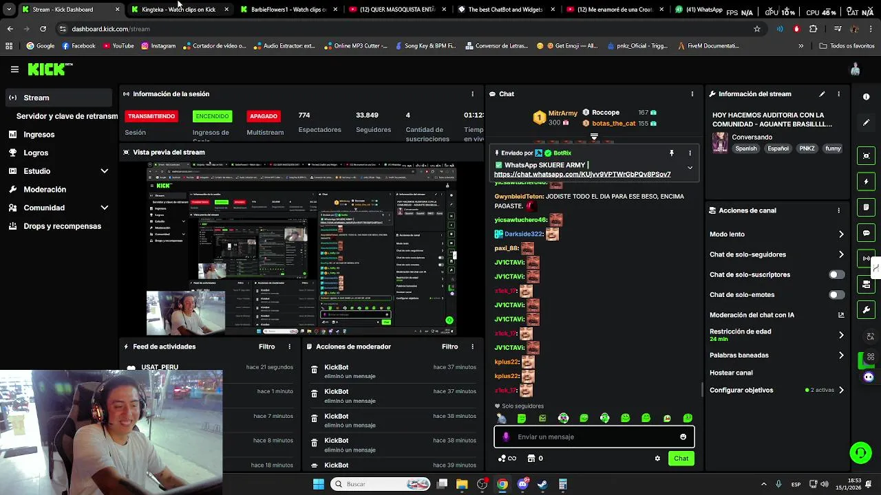Toggle Chat de solo-emotes
Screen dimensions: 881x495
coord(836,295)
